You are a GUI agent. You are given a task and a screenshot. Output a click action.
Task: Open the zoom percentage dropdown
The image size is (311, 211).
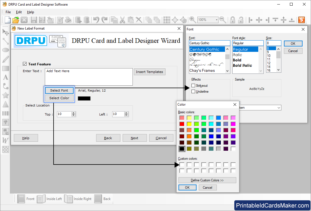pyautogui.click(x=217, y=20)
